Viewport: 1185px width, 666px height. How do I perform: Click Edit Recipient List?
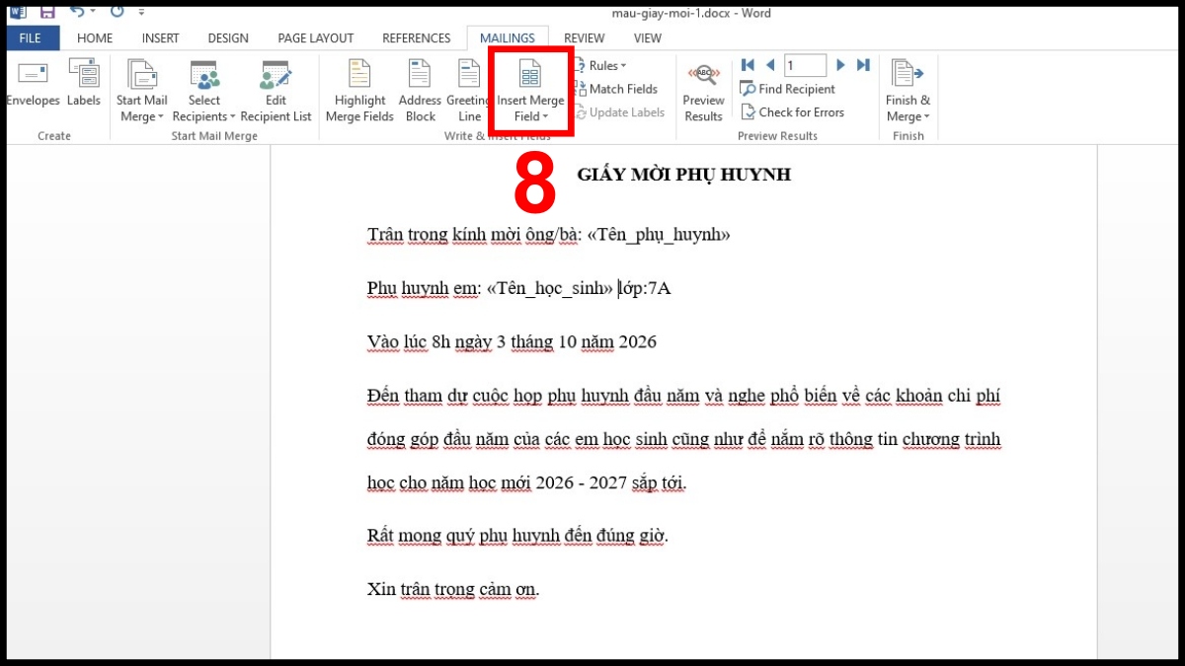[276, 91]
